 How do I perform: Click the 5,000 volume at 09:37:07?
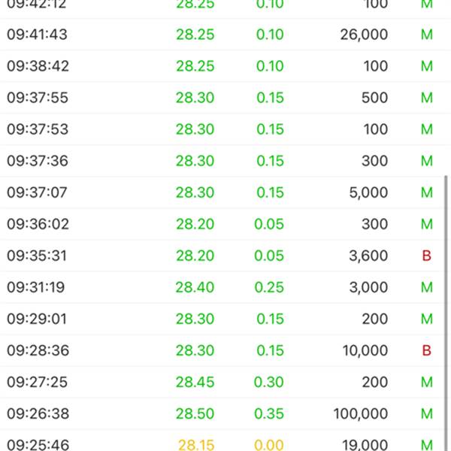(368, 192)
